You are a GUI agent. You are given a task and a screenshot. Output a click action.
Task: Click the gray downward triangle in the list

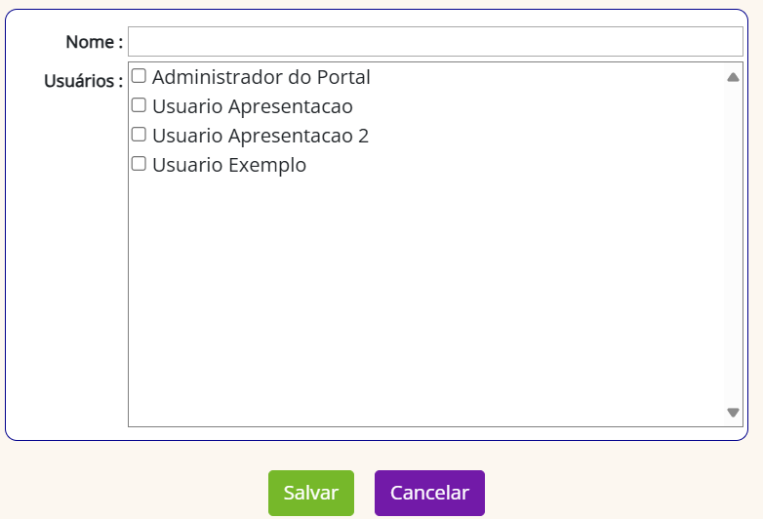pyautogui.click(x=733, y=413)
